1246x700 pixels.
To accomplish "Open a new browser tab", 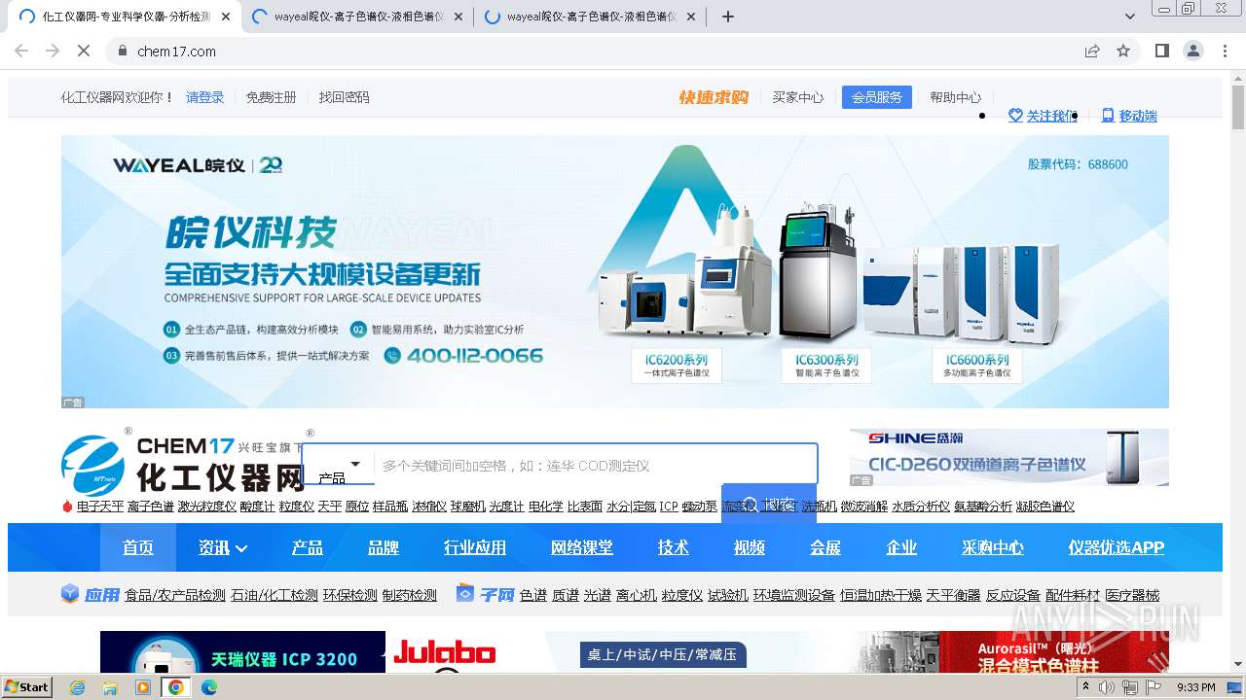I will pyautogui.click(x=727, y=17).
